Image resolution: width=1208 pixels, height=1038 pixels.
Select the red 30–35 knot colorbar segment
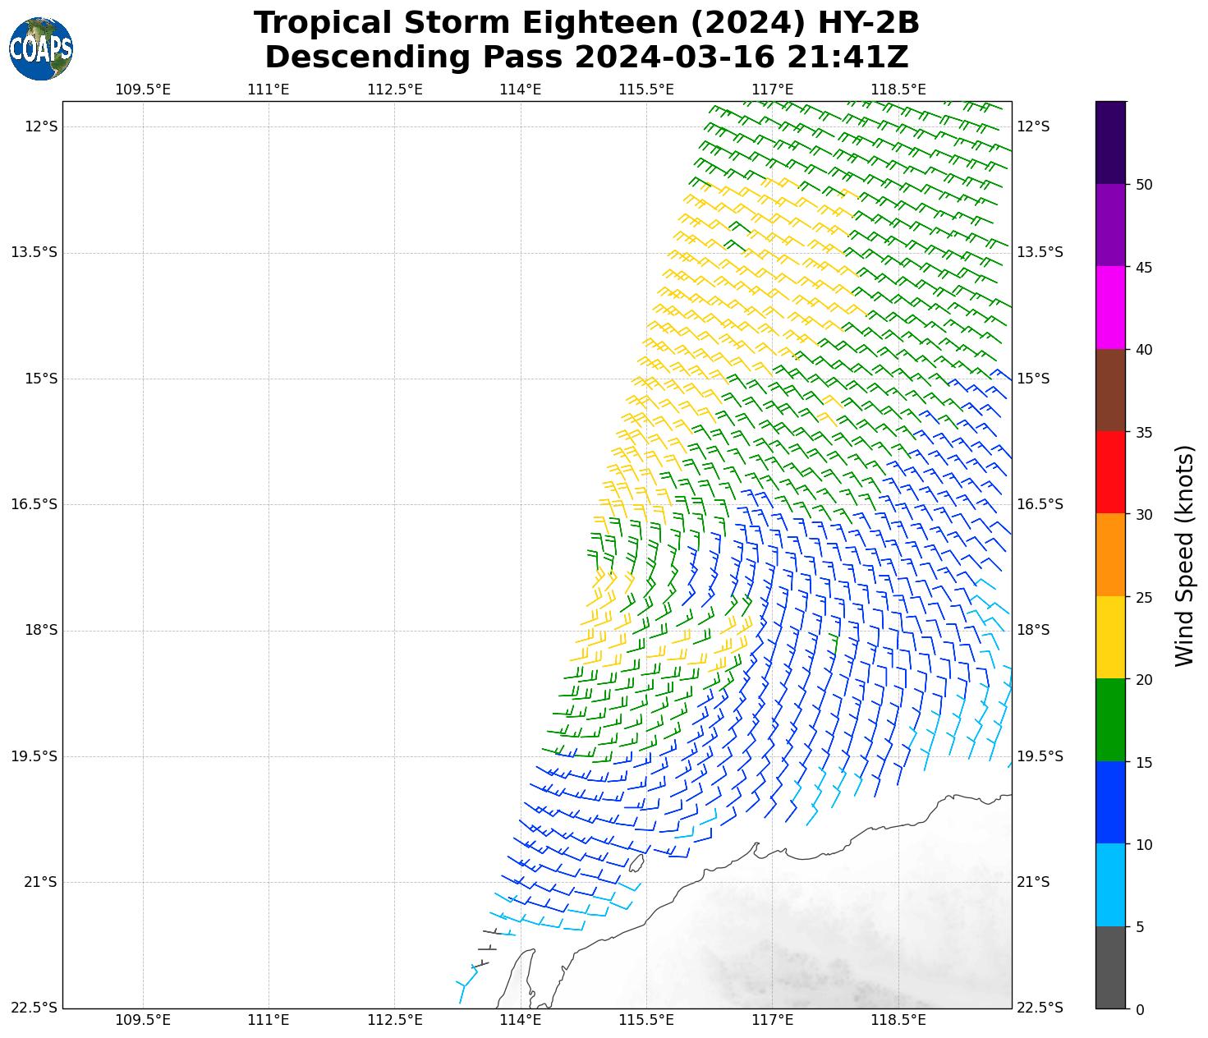1110,472
